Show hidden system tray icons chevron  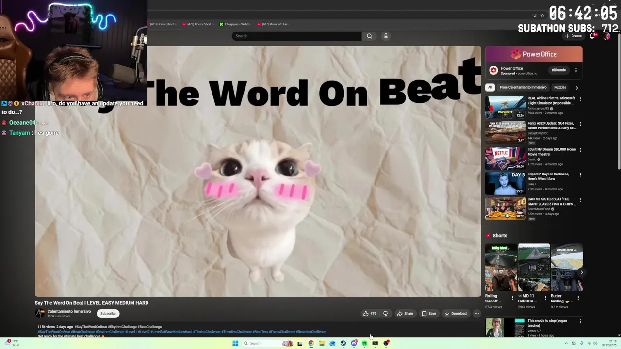pyautogui.click(x=566, y=343)
